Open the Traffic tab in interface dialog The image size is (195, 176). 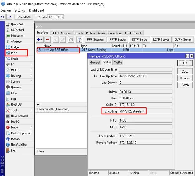coord(118,63)
